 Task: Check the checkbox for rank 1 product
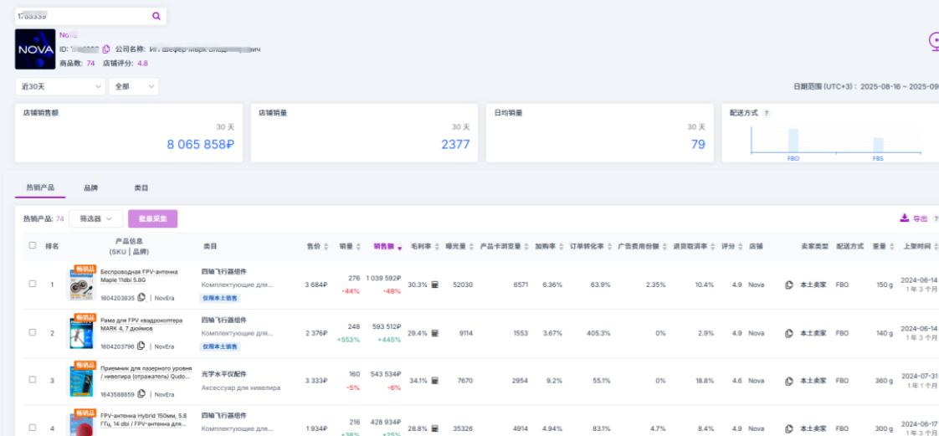click(x=33, y=285)
